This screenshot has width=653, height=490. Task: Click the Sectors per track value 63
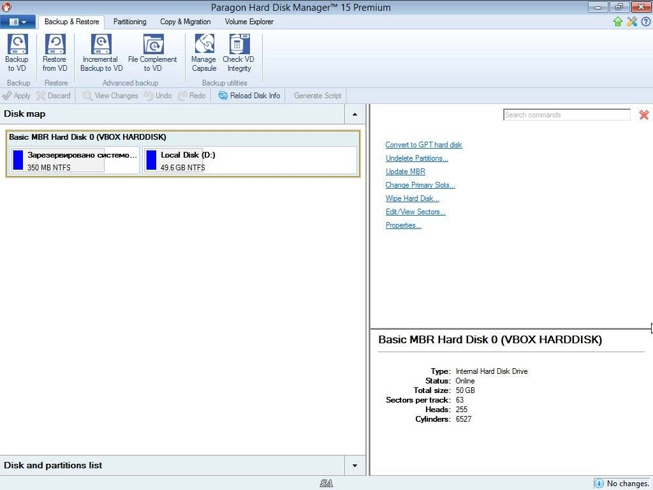(x=459, y=400)
